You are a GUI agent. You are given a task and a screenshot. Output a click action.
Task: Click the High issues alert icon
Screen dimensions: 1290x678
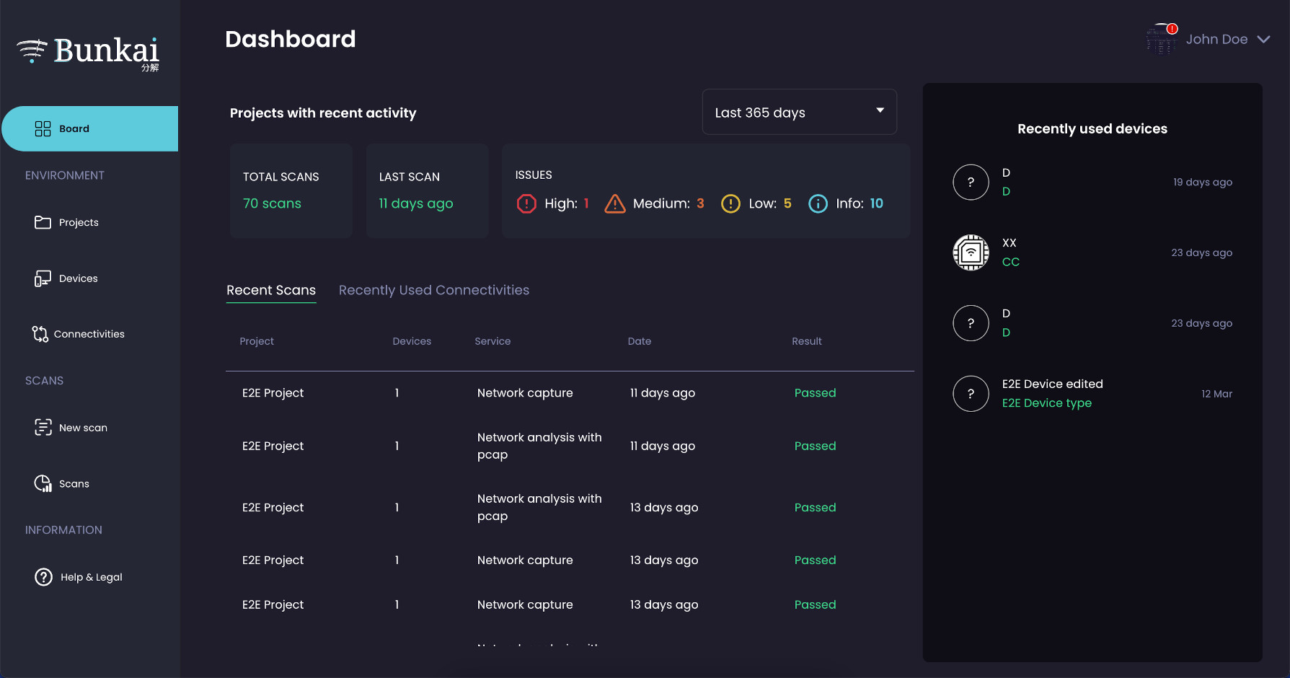tap(526, 204)
